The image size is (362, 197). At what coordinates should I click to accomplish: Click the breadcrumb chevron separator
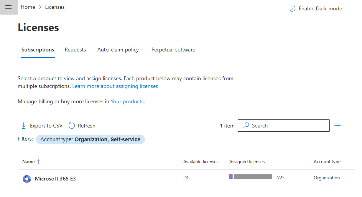(x=40, y=7)
